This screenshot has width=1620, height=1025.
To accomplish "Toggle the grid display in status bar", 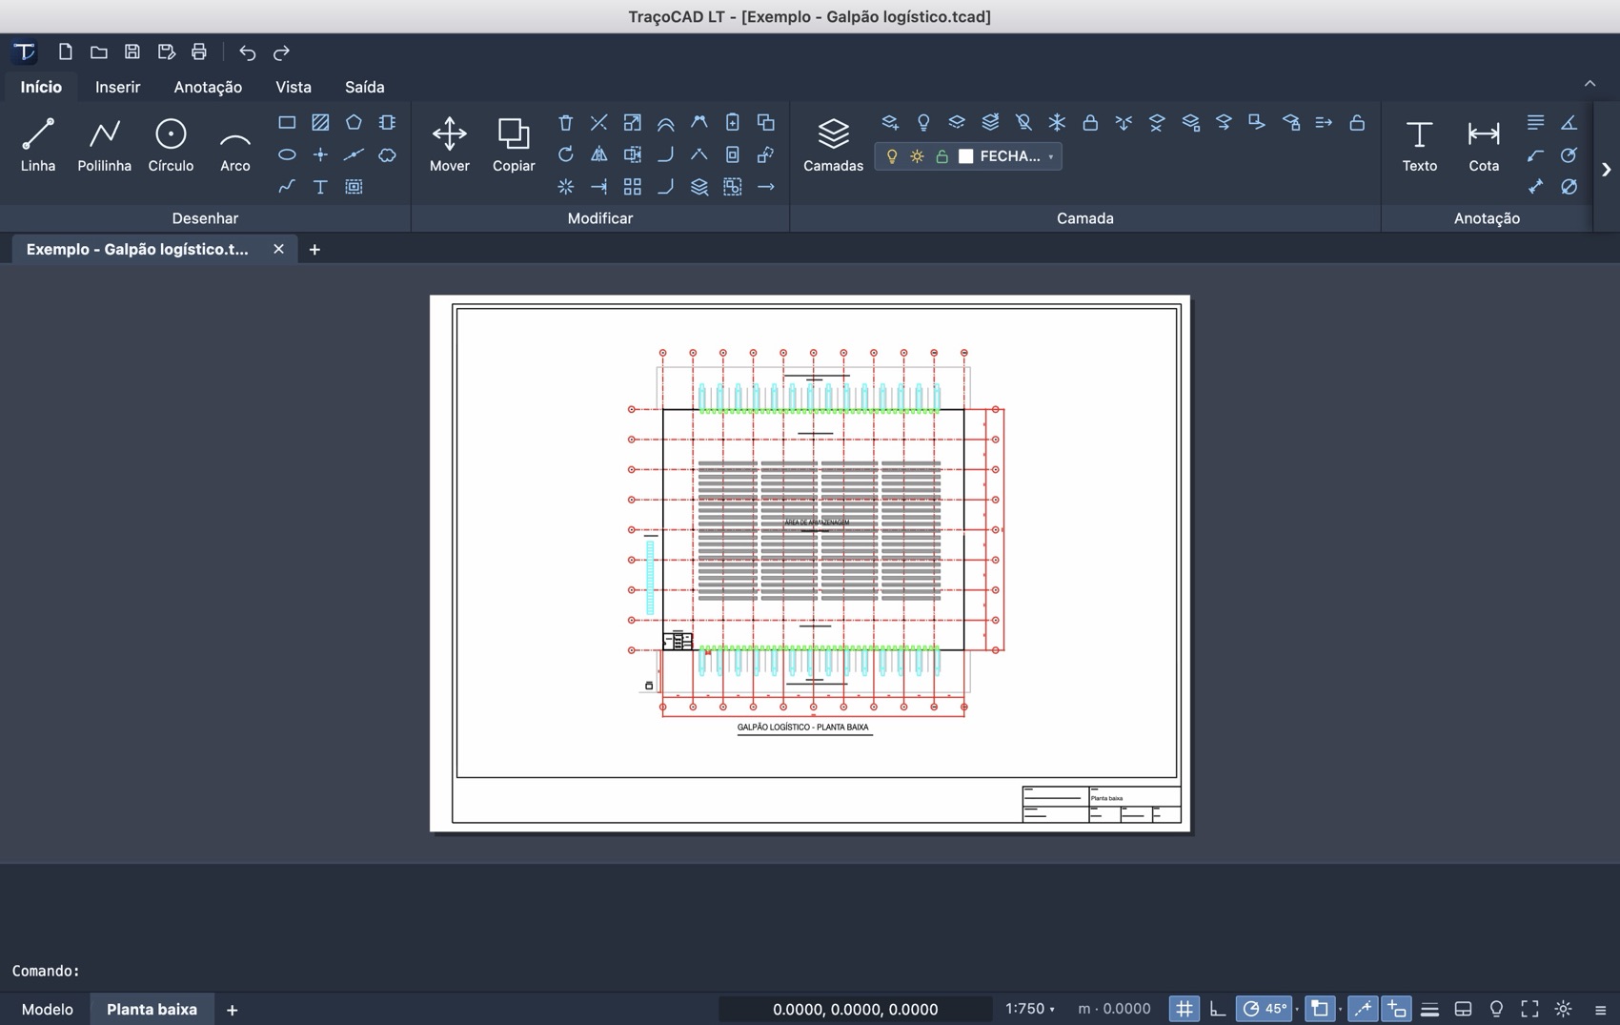I will click(1184, 1009).
